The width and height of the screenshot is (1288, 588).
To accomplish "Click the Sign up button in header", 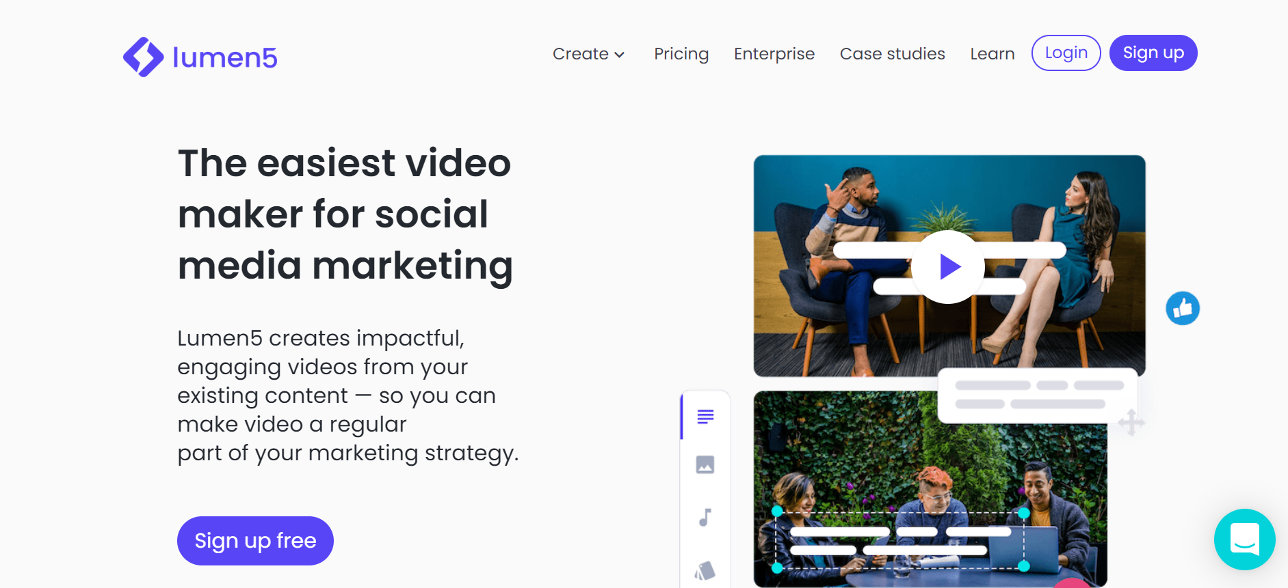I will click(1153, 53).
